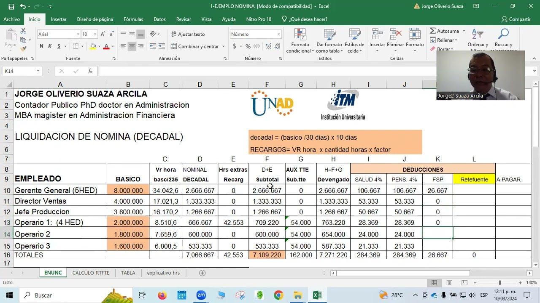Open the Archivo menu
Image resolution: width=540 pixels, height=303 pixels.
[12, 19]
